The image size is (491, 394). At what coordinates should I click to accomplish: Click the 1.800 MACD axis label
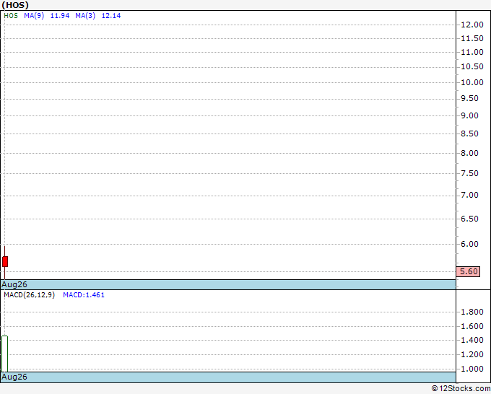[x=472, y=312]
